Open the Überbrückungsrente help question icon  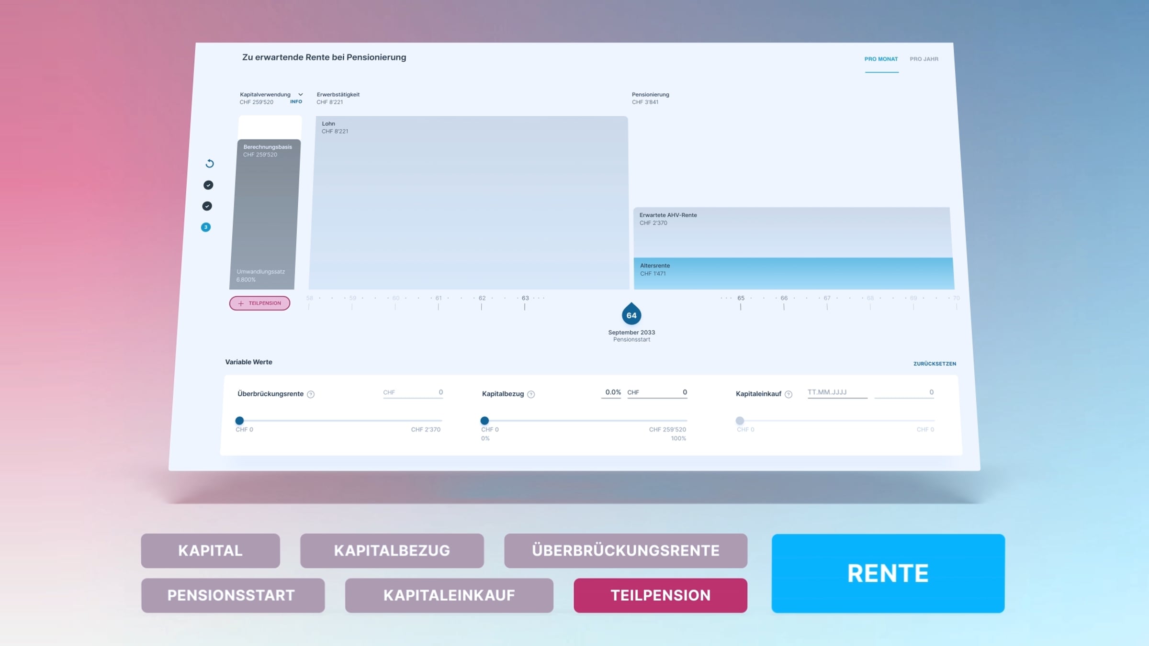[311, 394]
